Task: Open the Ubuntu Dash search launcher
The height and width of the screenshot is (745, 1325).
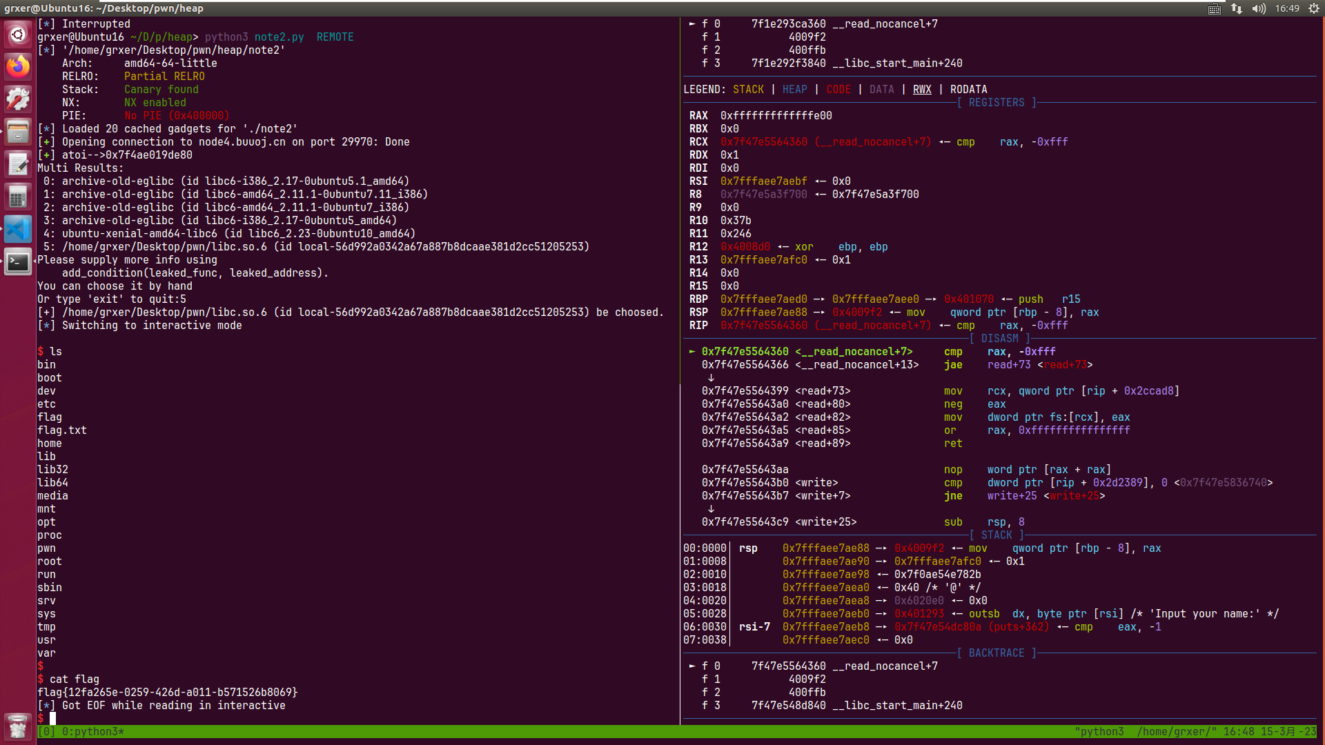Action: tap(18, 34)
